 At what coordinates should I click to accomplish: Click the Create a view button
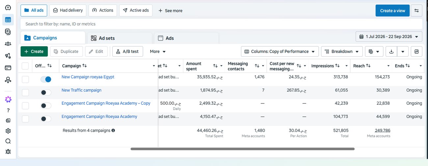coord(392,11)
